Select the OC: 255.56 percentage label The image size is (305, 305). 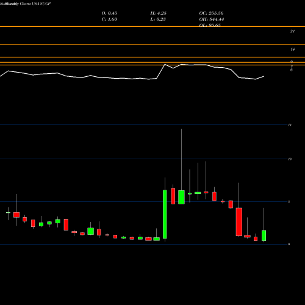coord(211,13)
